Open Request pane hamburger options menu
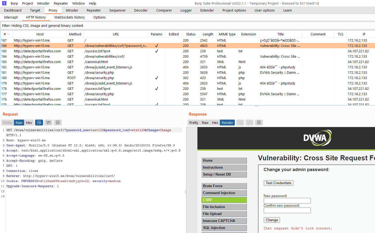This screenshot has height=233, width=375. 58,123
